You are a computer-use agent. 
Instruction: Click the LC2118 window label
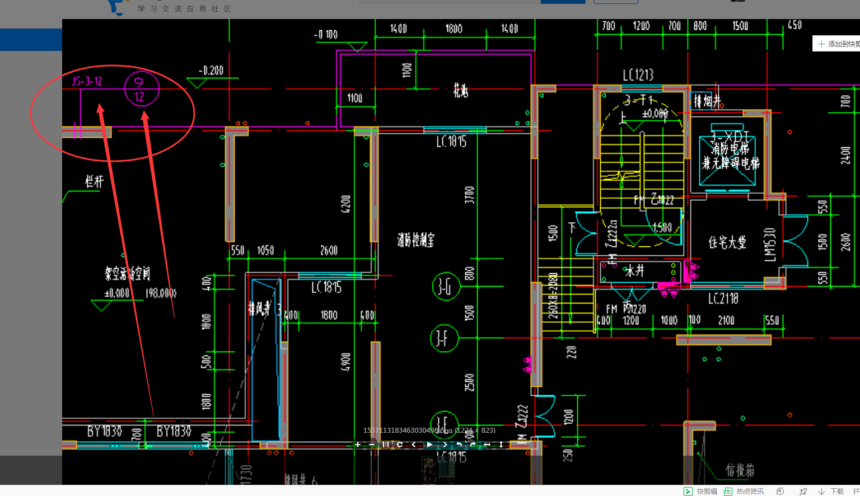click(723, 299)
